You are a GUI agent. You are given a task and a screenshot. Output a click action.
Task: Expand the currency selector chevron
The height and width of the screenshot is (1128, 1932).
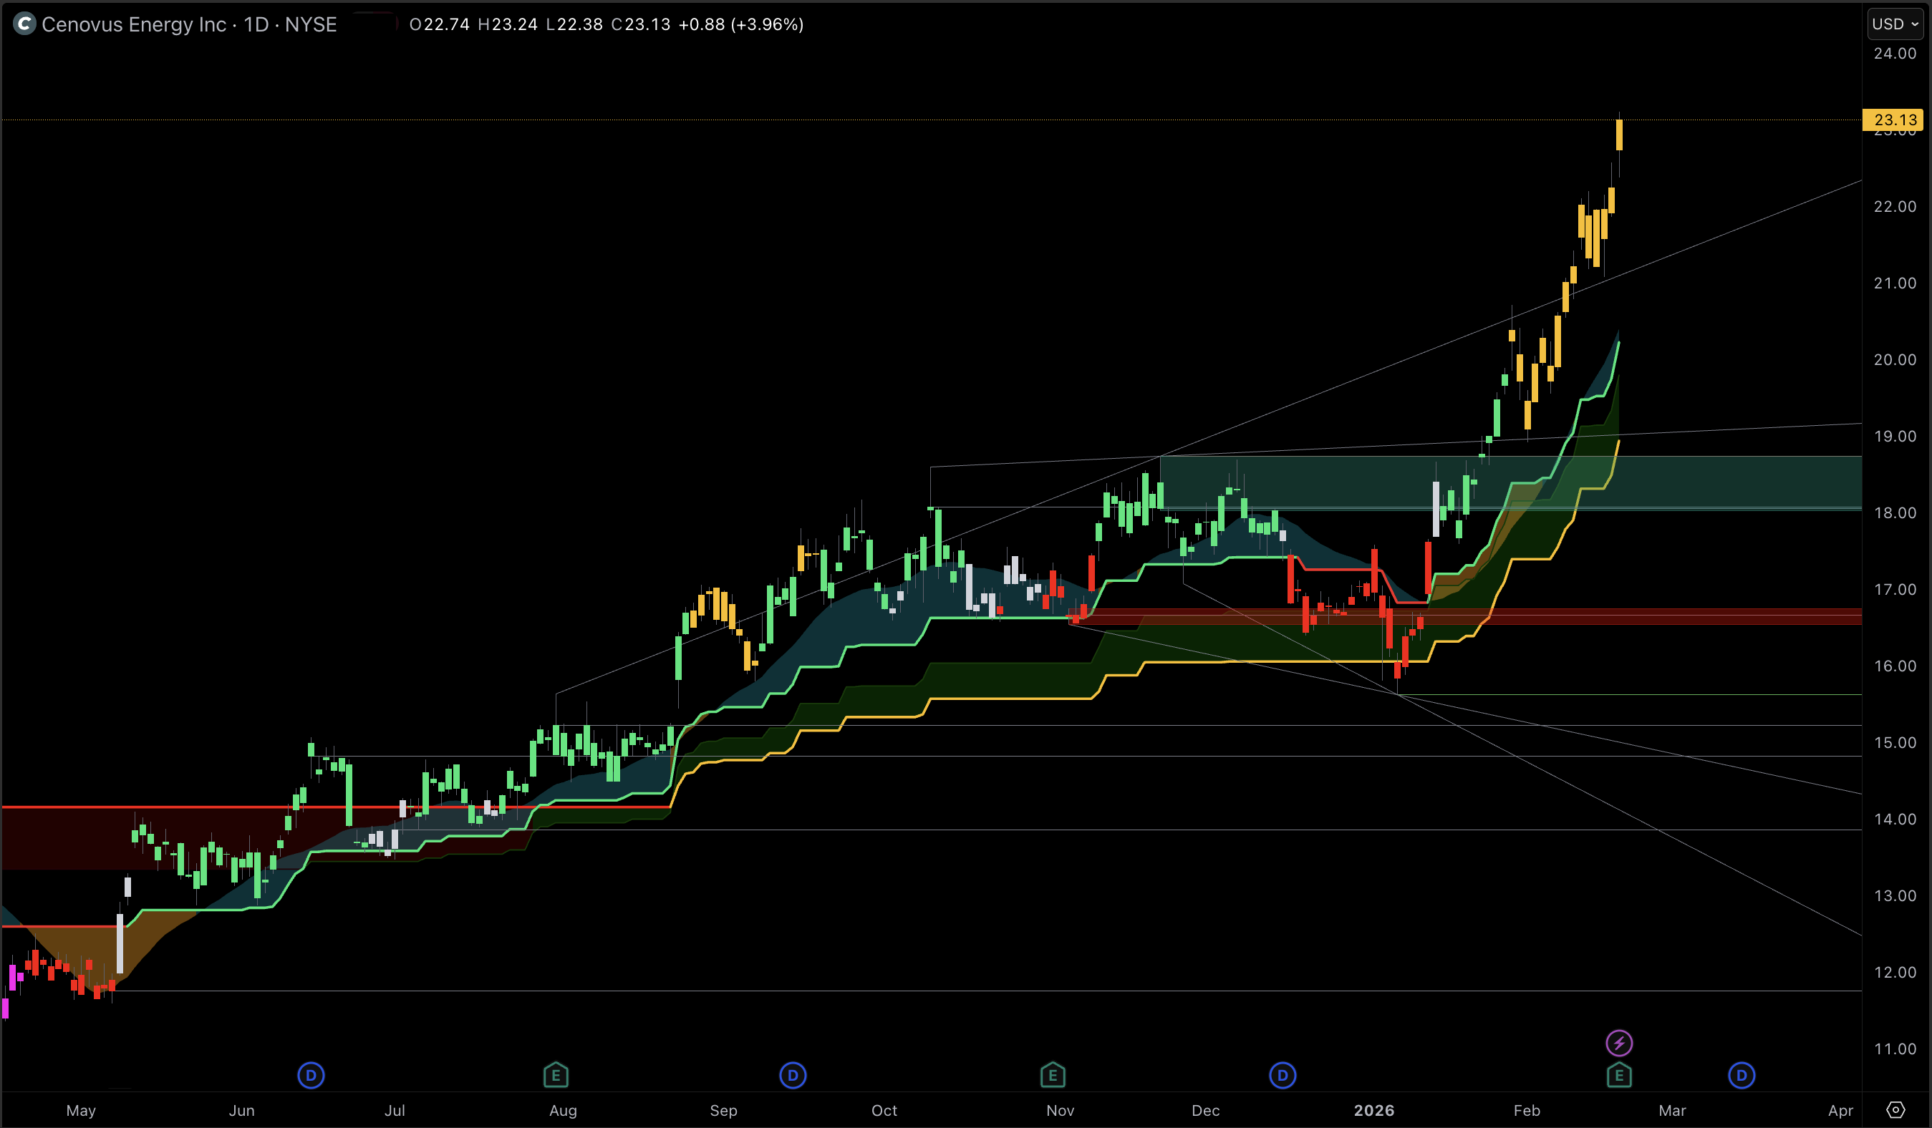[1915, 24]
